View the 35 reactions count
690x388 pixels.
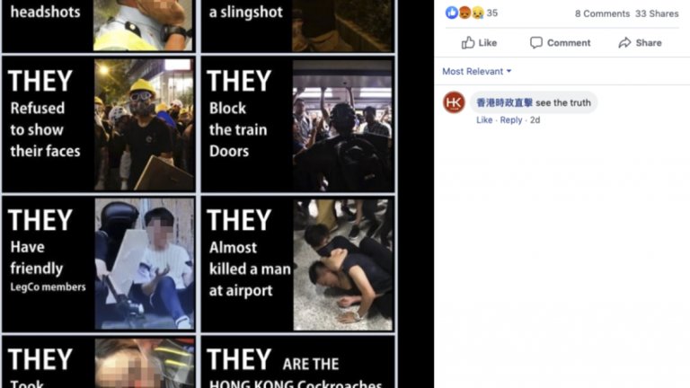[492, 13]
